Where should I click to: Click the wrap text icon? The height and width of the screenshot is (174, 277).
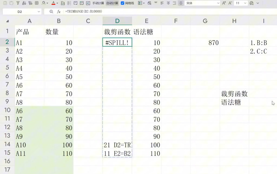pos(75,3)
